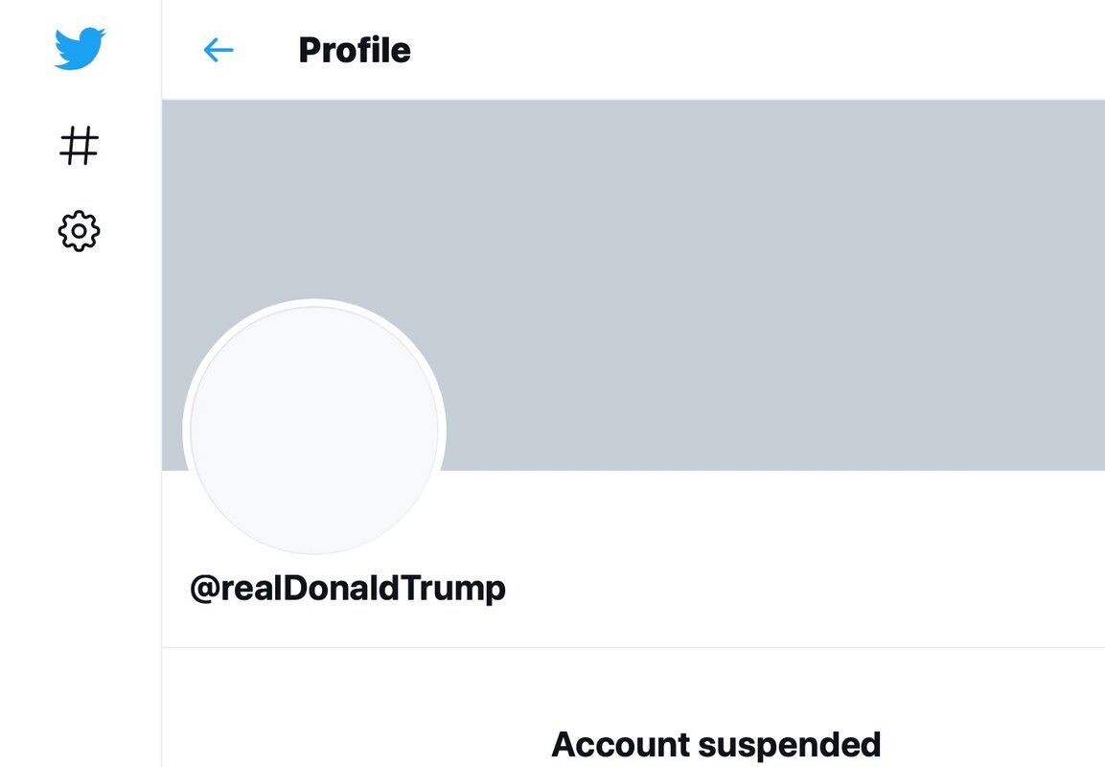Click the @realDonaldTrump handle text
This screenshot has height=767, width=1105.
click(x=348, y=589)
